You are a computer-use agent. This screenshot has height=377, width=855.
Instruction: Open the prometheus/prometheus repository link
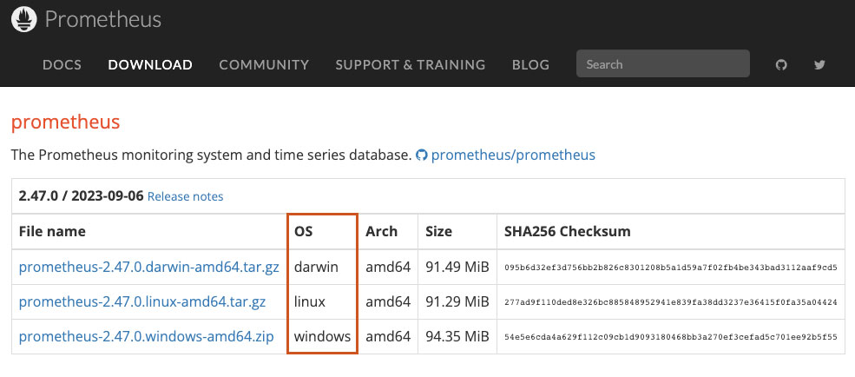[x=513, y=155]
